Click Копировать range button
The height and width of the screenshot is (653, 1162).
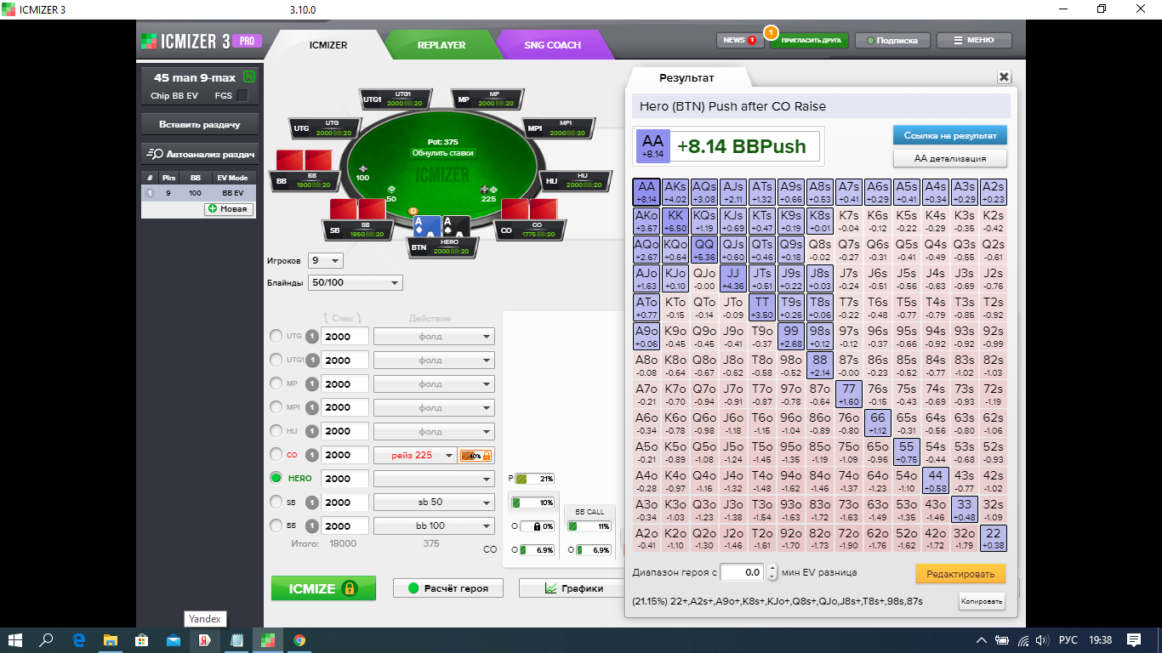(981, 601)
